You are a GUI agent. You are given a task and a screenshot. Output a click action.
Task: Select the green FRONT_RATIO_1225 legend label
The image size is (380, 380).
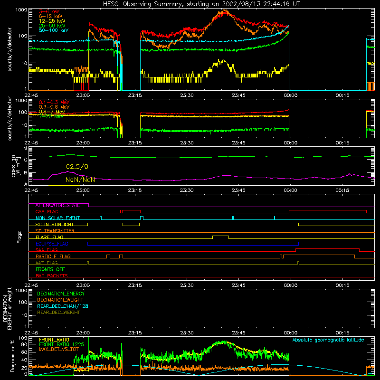pos(61,344)
